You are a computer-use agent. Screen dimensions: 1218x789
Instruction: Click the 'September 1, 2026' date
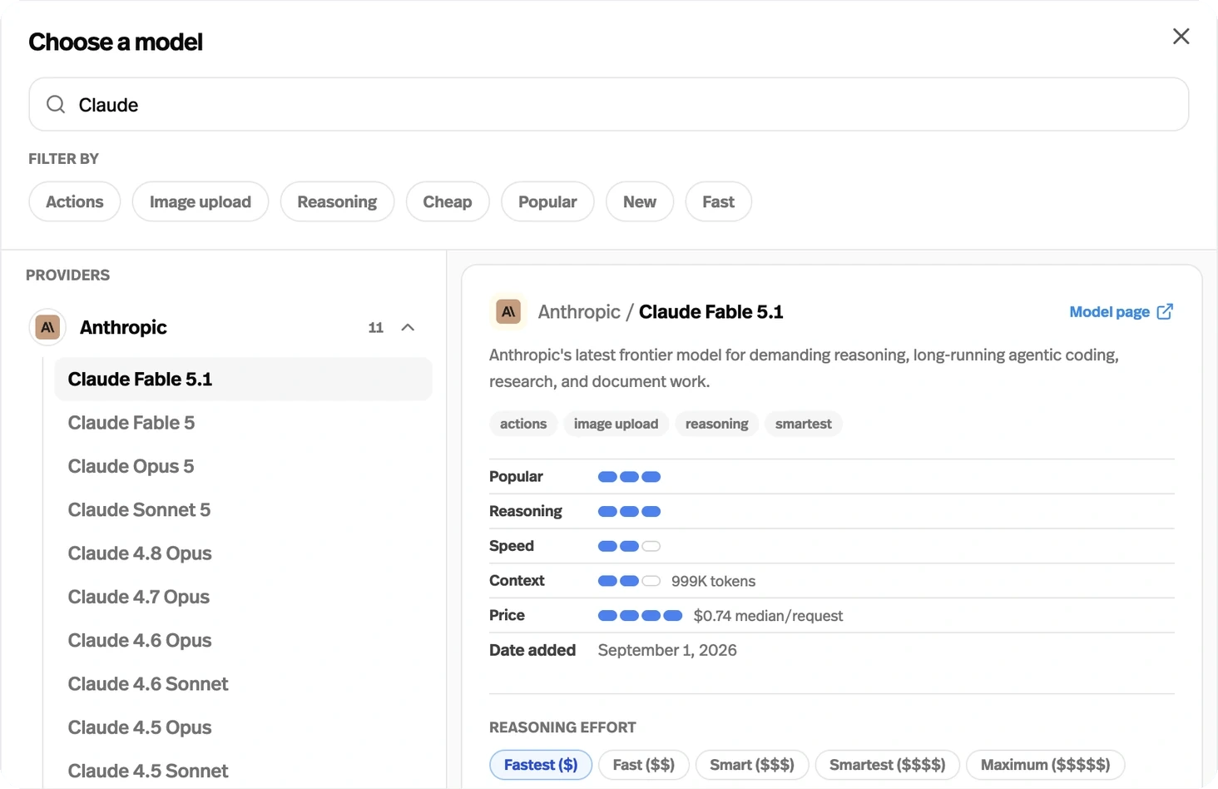(x=667, y=650)
